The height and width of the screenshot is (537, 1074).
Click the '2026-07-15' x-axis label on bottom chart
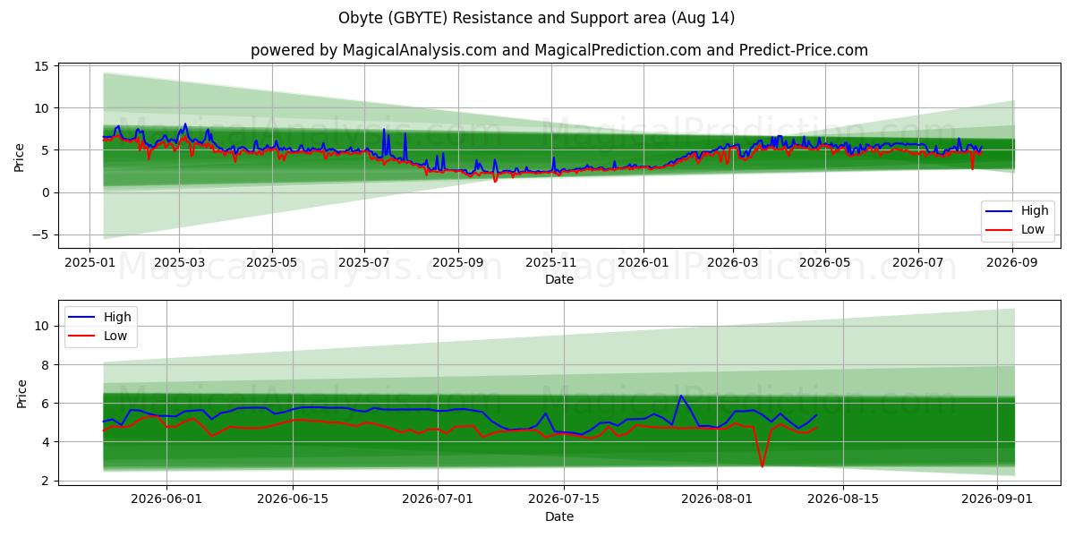[564, 500]
